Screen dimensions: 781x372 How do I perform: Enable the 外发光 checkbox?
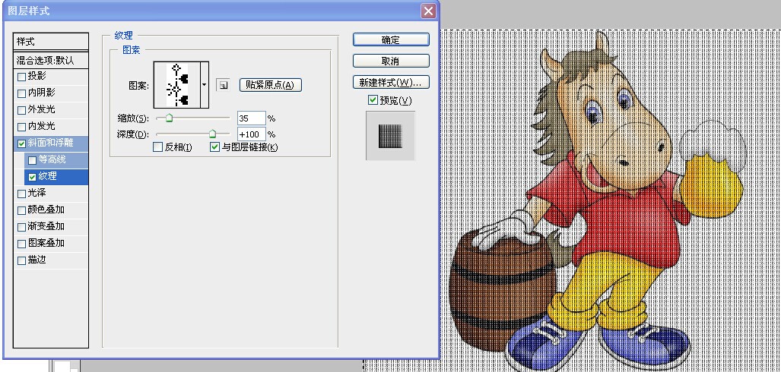click(21, 110)
